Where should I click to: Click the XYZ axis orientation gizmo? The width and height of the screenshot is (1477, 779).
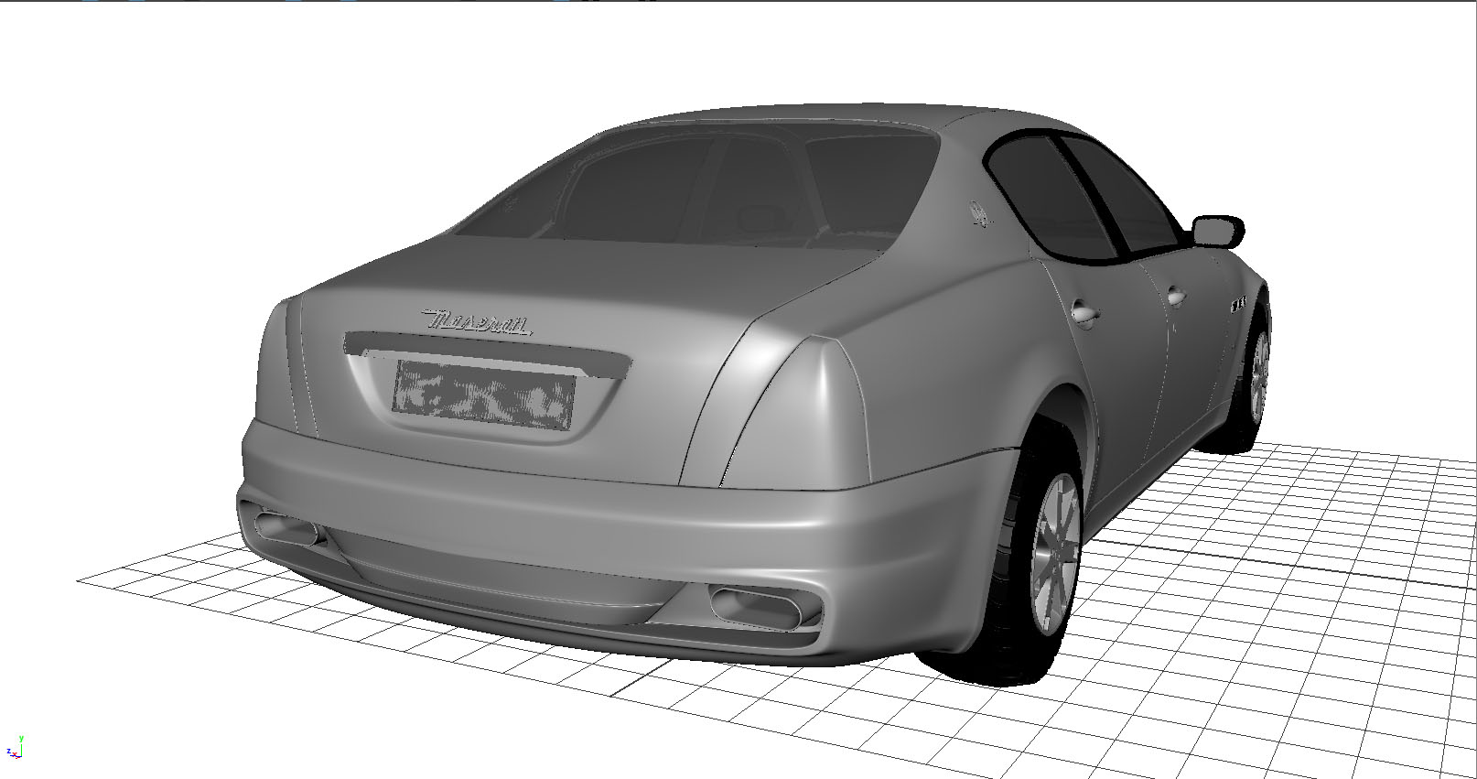[x=15, y=748]
